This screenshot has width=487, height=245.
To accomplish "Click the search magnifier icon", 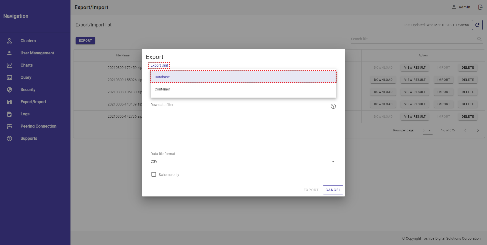I will (479, 39).
